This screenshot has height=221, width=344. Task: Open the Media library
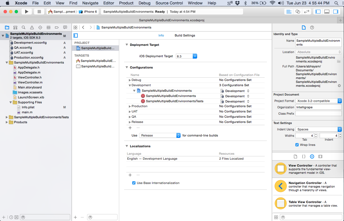pyautogui.click(x=320, y=156)
